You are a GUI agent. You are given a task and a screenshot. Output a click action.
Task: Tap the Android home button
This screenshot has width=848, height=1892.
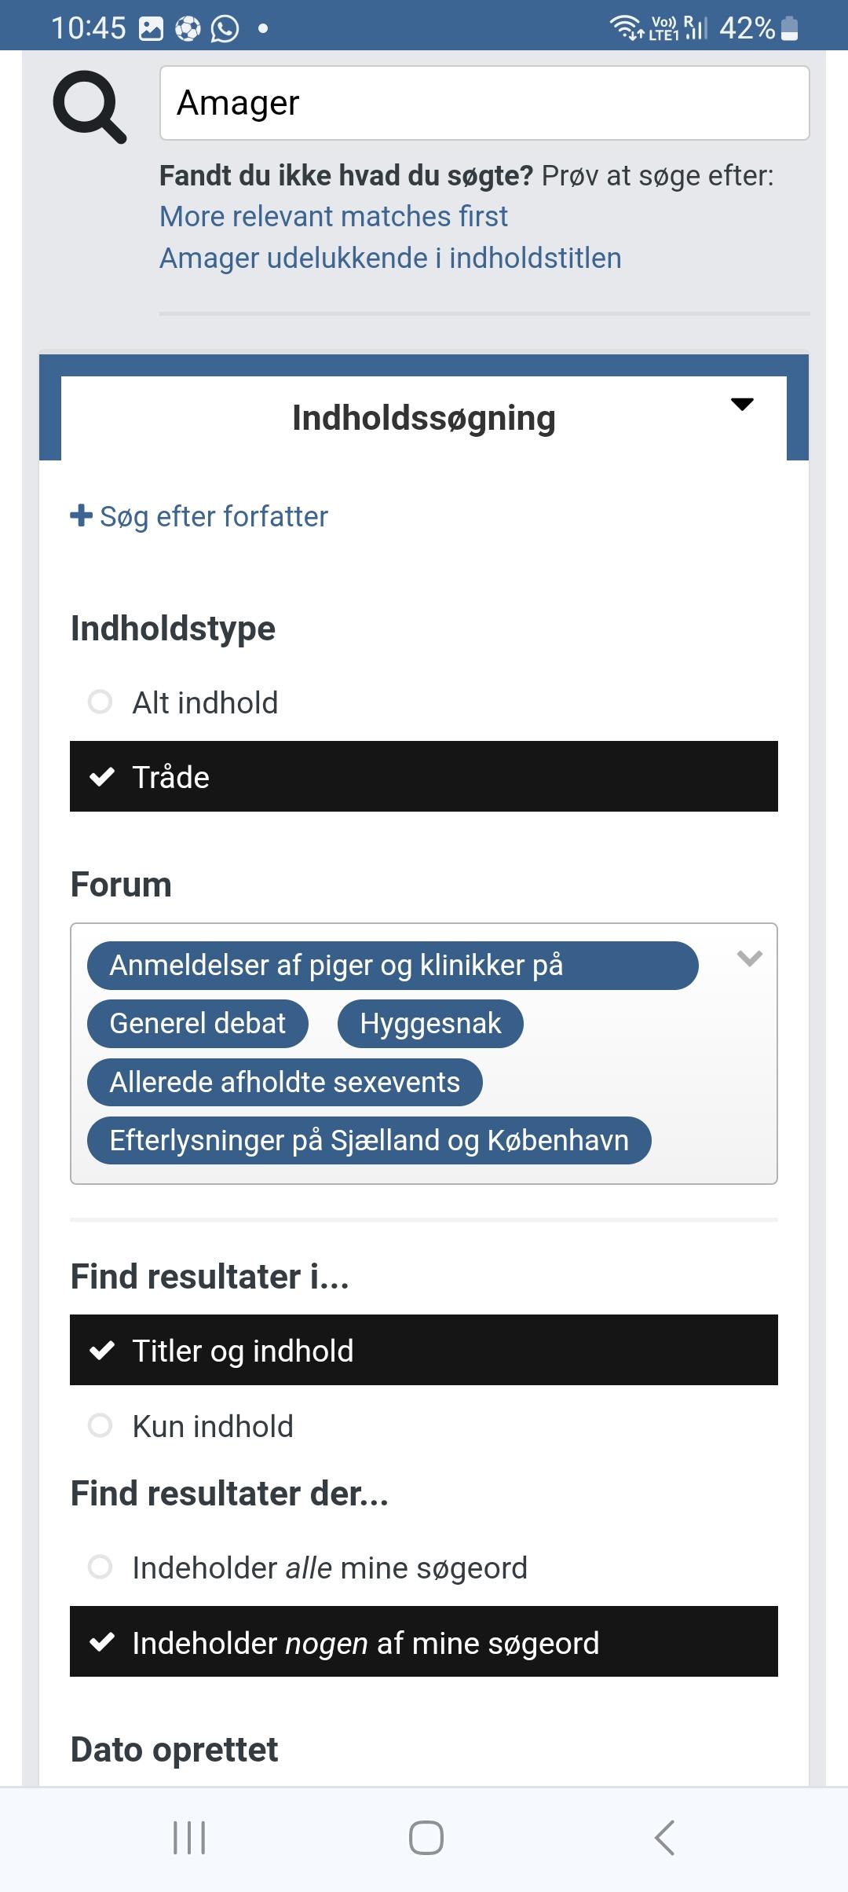(x=426, y=1838)
